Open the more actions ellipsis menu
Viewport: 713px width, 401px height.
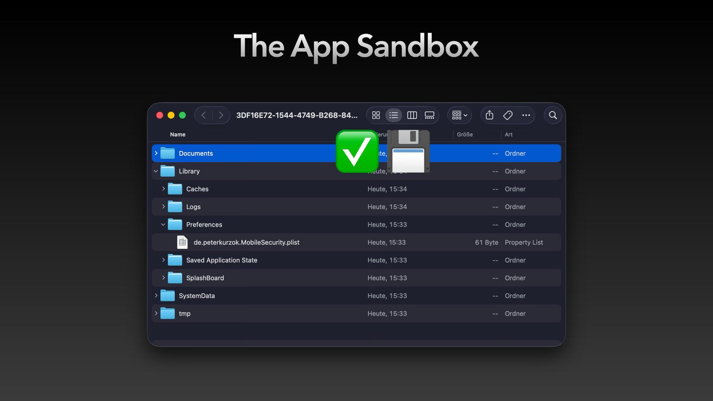(x=526, y=115)
